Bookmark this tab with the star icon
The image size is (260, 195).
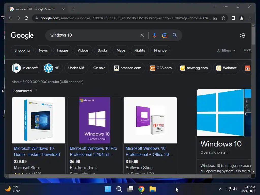tap(223, 18)
